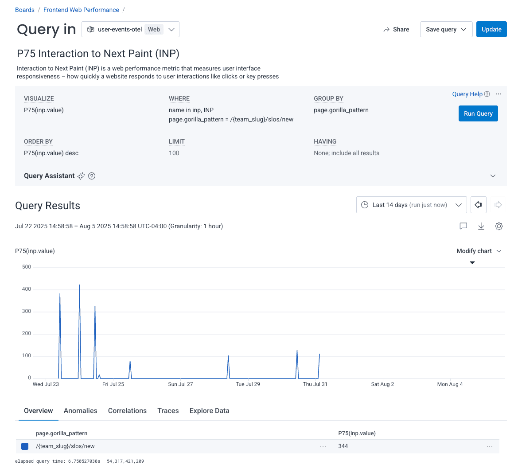The image size is (518, 476).
Task: Click the Run Query button
Action: point(478,113)
